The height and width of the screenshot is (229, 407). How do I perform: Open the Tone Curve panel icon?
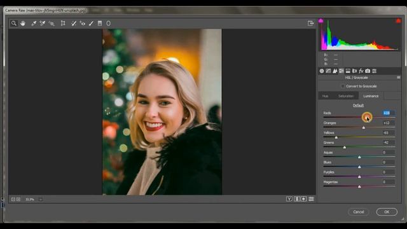(x=328, y=71)
